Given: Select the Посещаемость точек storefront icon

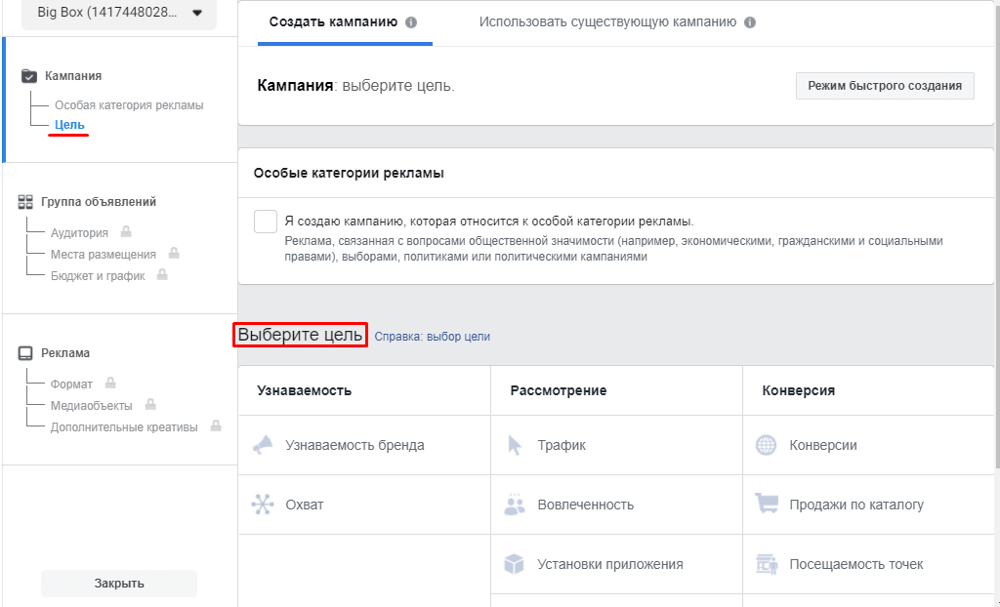Looking at the screenshot, I should click(x=768, y=564).
